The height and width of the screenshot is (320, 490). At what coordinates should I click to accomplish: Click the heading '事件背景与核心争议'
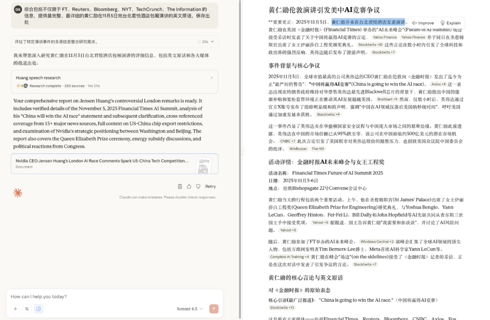[x=294, y=66]
